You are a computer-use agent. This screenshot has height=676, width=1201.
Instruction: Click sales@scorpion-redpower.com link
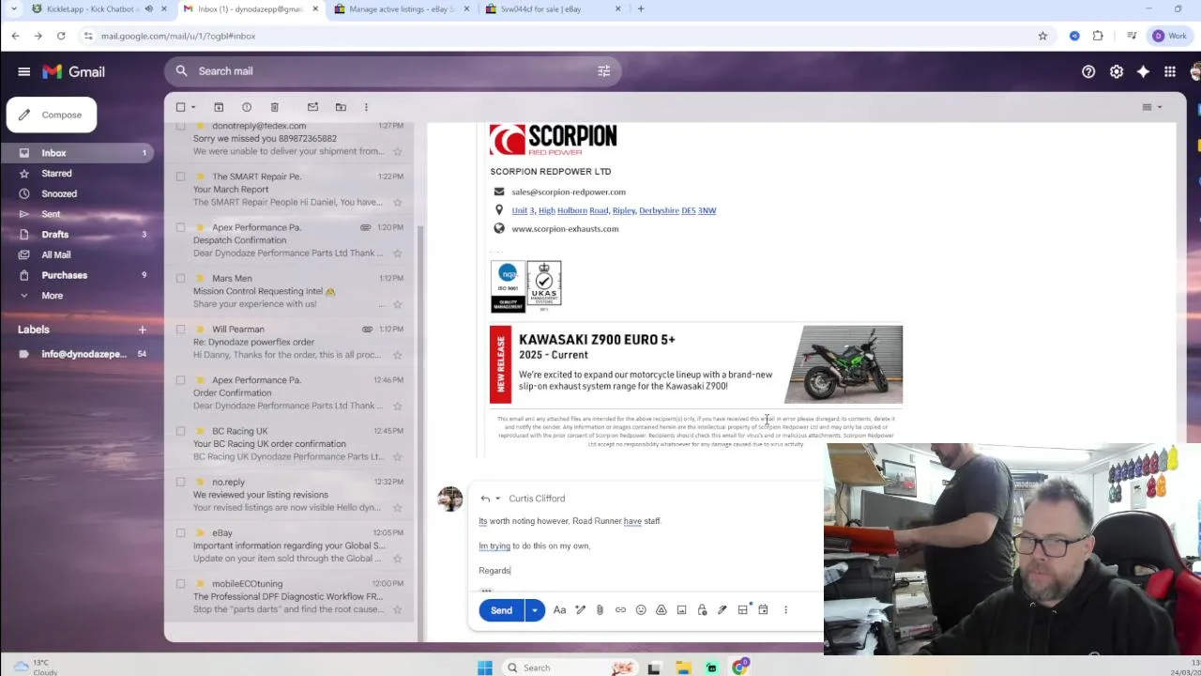pyautogui.click(x=569, y=192)
